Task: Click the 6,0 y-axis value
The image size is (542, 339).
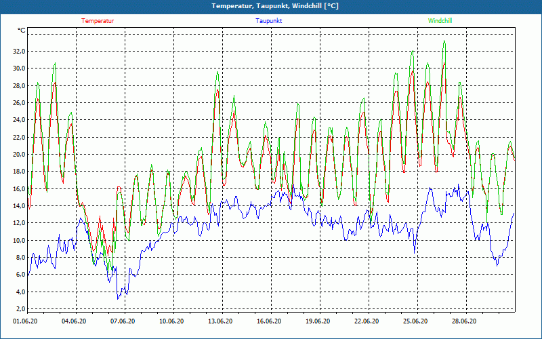Action: (x=20, y=275)
